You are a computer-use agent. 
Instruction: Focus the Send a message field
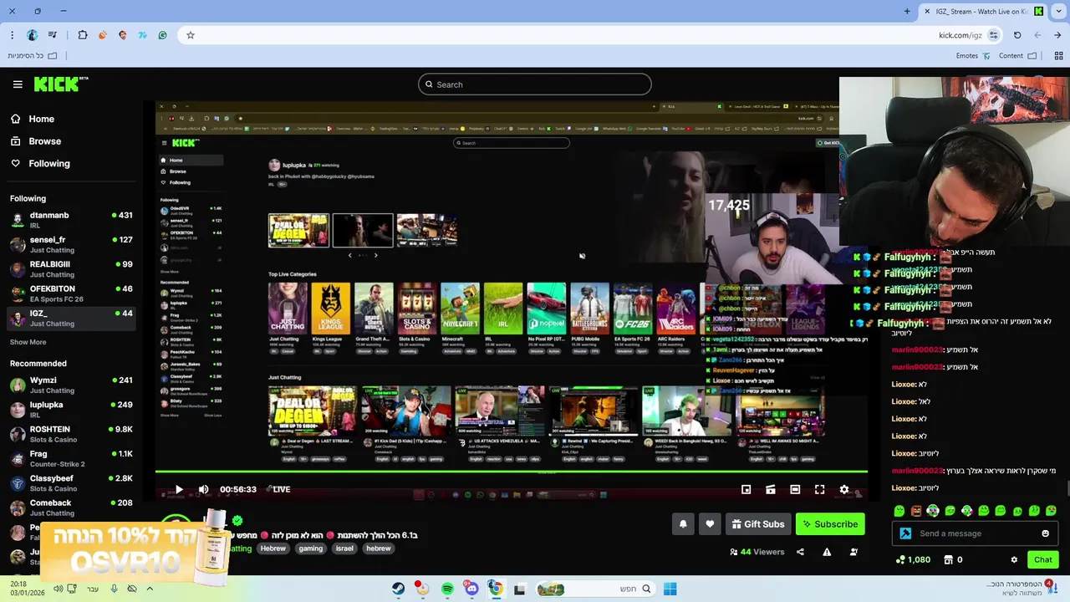(975, 533)
